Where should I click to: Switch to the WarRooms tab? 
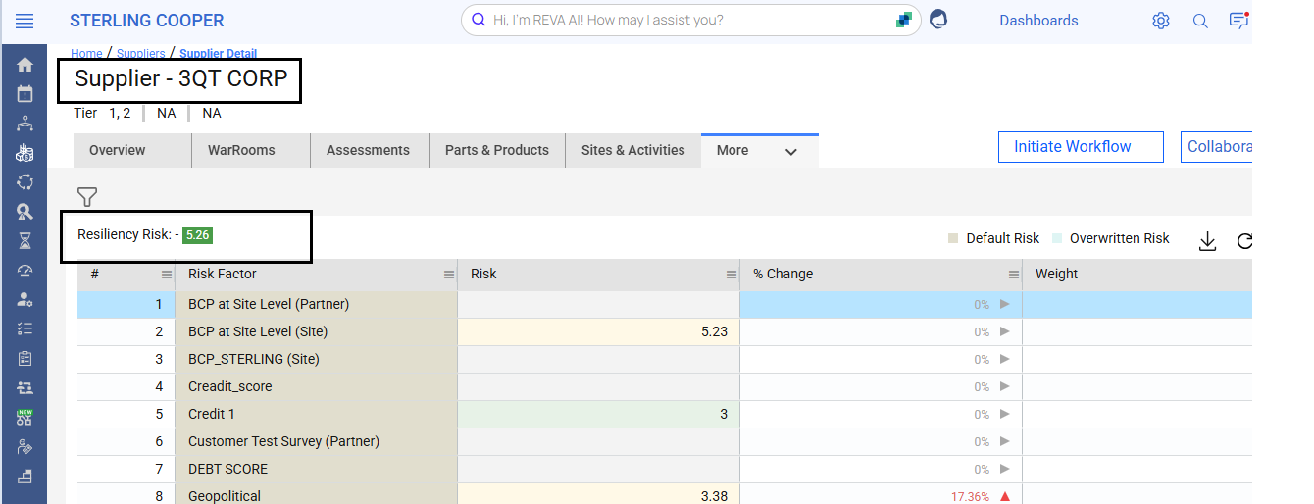[x=251, y=150]
